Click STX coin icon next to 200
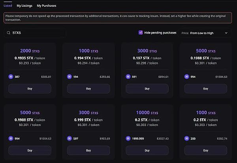 [x=186, y=139]
